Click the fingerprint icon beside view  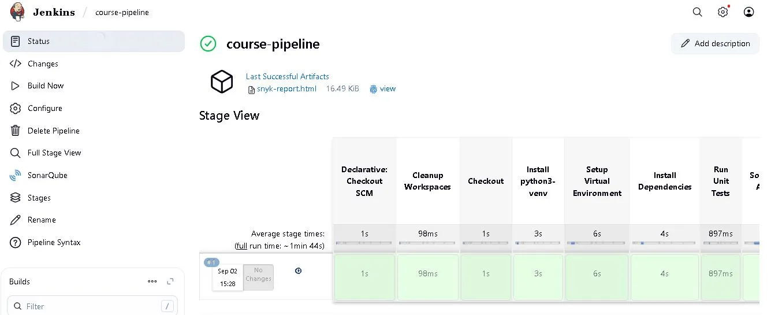373,89
